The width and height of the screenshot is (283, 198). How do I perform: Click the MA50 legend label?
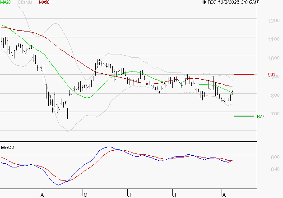pyautogui.click(x=44, y=2)
